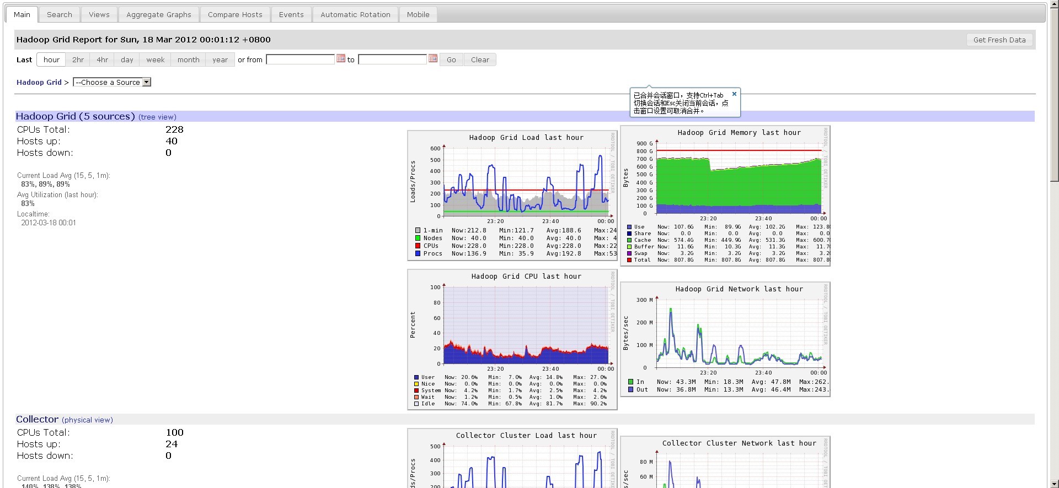The image size is (1059, 488).
Task: Open the Hadoop Grid (5 sources) heading link
Action: [75, 116]
